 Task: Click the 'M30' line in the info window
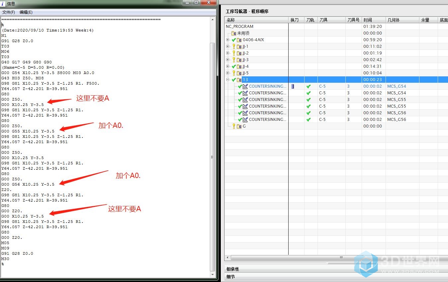[5, 259]
